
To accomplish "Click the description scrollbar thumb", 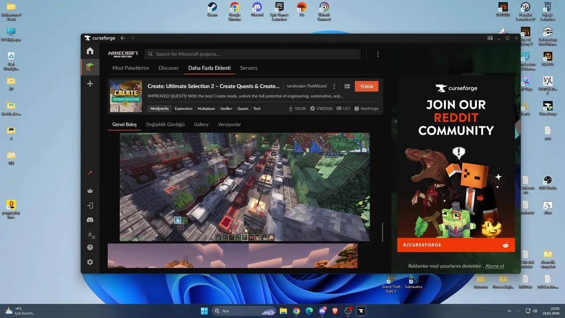I will pos(382,232).
